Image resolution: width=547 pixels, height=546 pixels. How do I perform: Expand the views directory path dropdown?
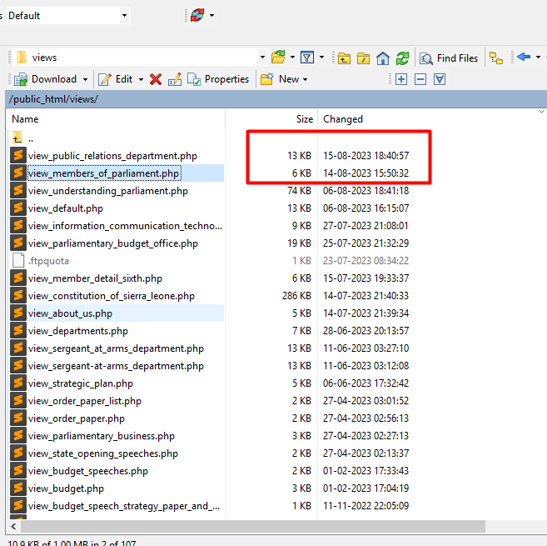[262, 58]
